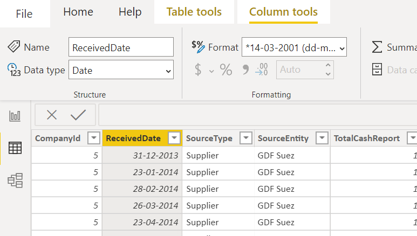The height and width of the screenshot is (236, 417).
Task: Switch to Data view table icon
Action: coord(15,148)
